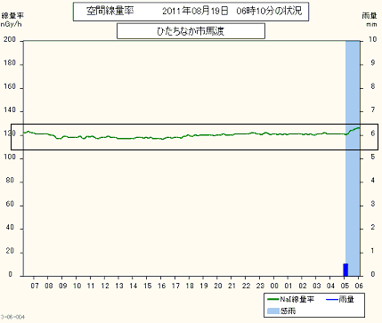Click the blue rainfall bar at hour 05

click(x=345, y=270)
